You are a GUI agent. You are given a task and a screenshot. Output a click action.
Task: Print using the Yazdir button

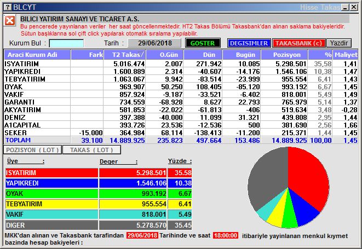click(x=338, y=43)
